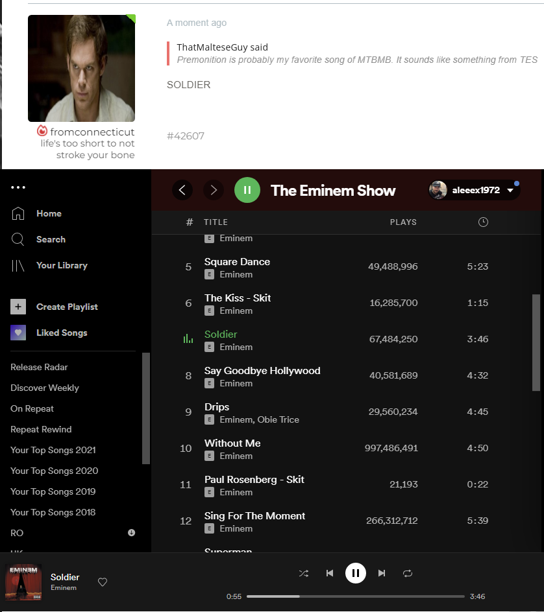Open Home in the sidebar
Screen dimensions: 544x612
click(49, 213)
